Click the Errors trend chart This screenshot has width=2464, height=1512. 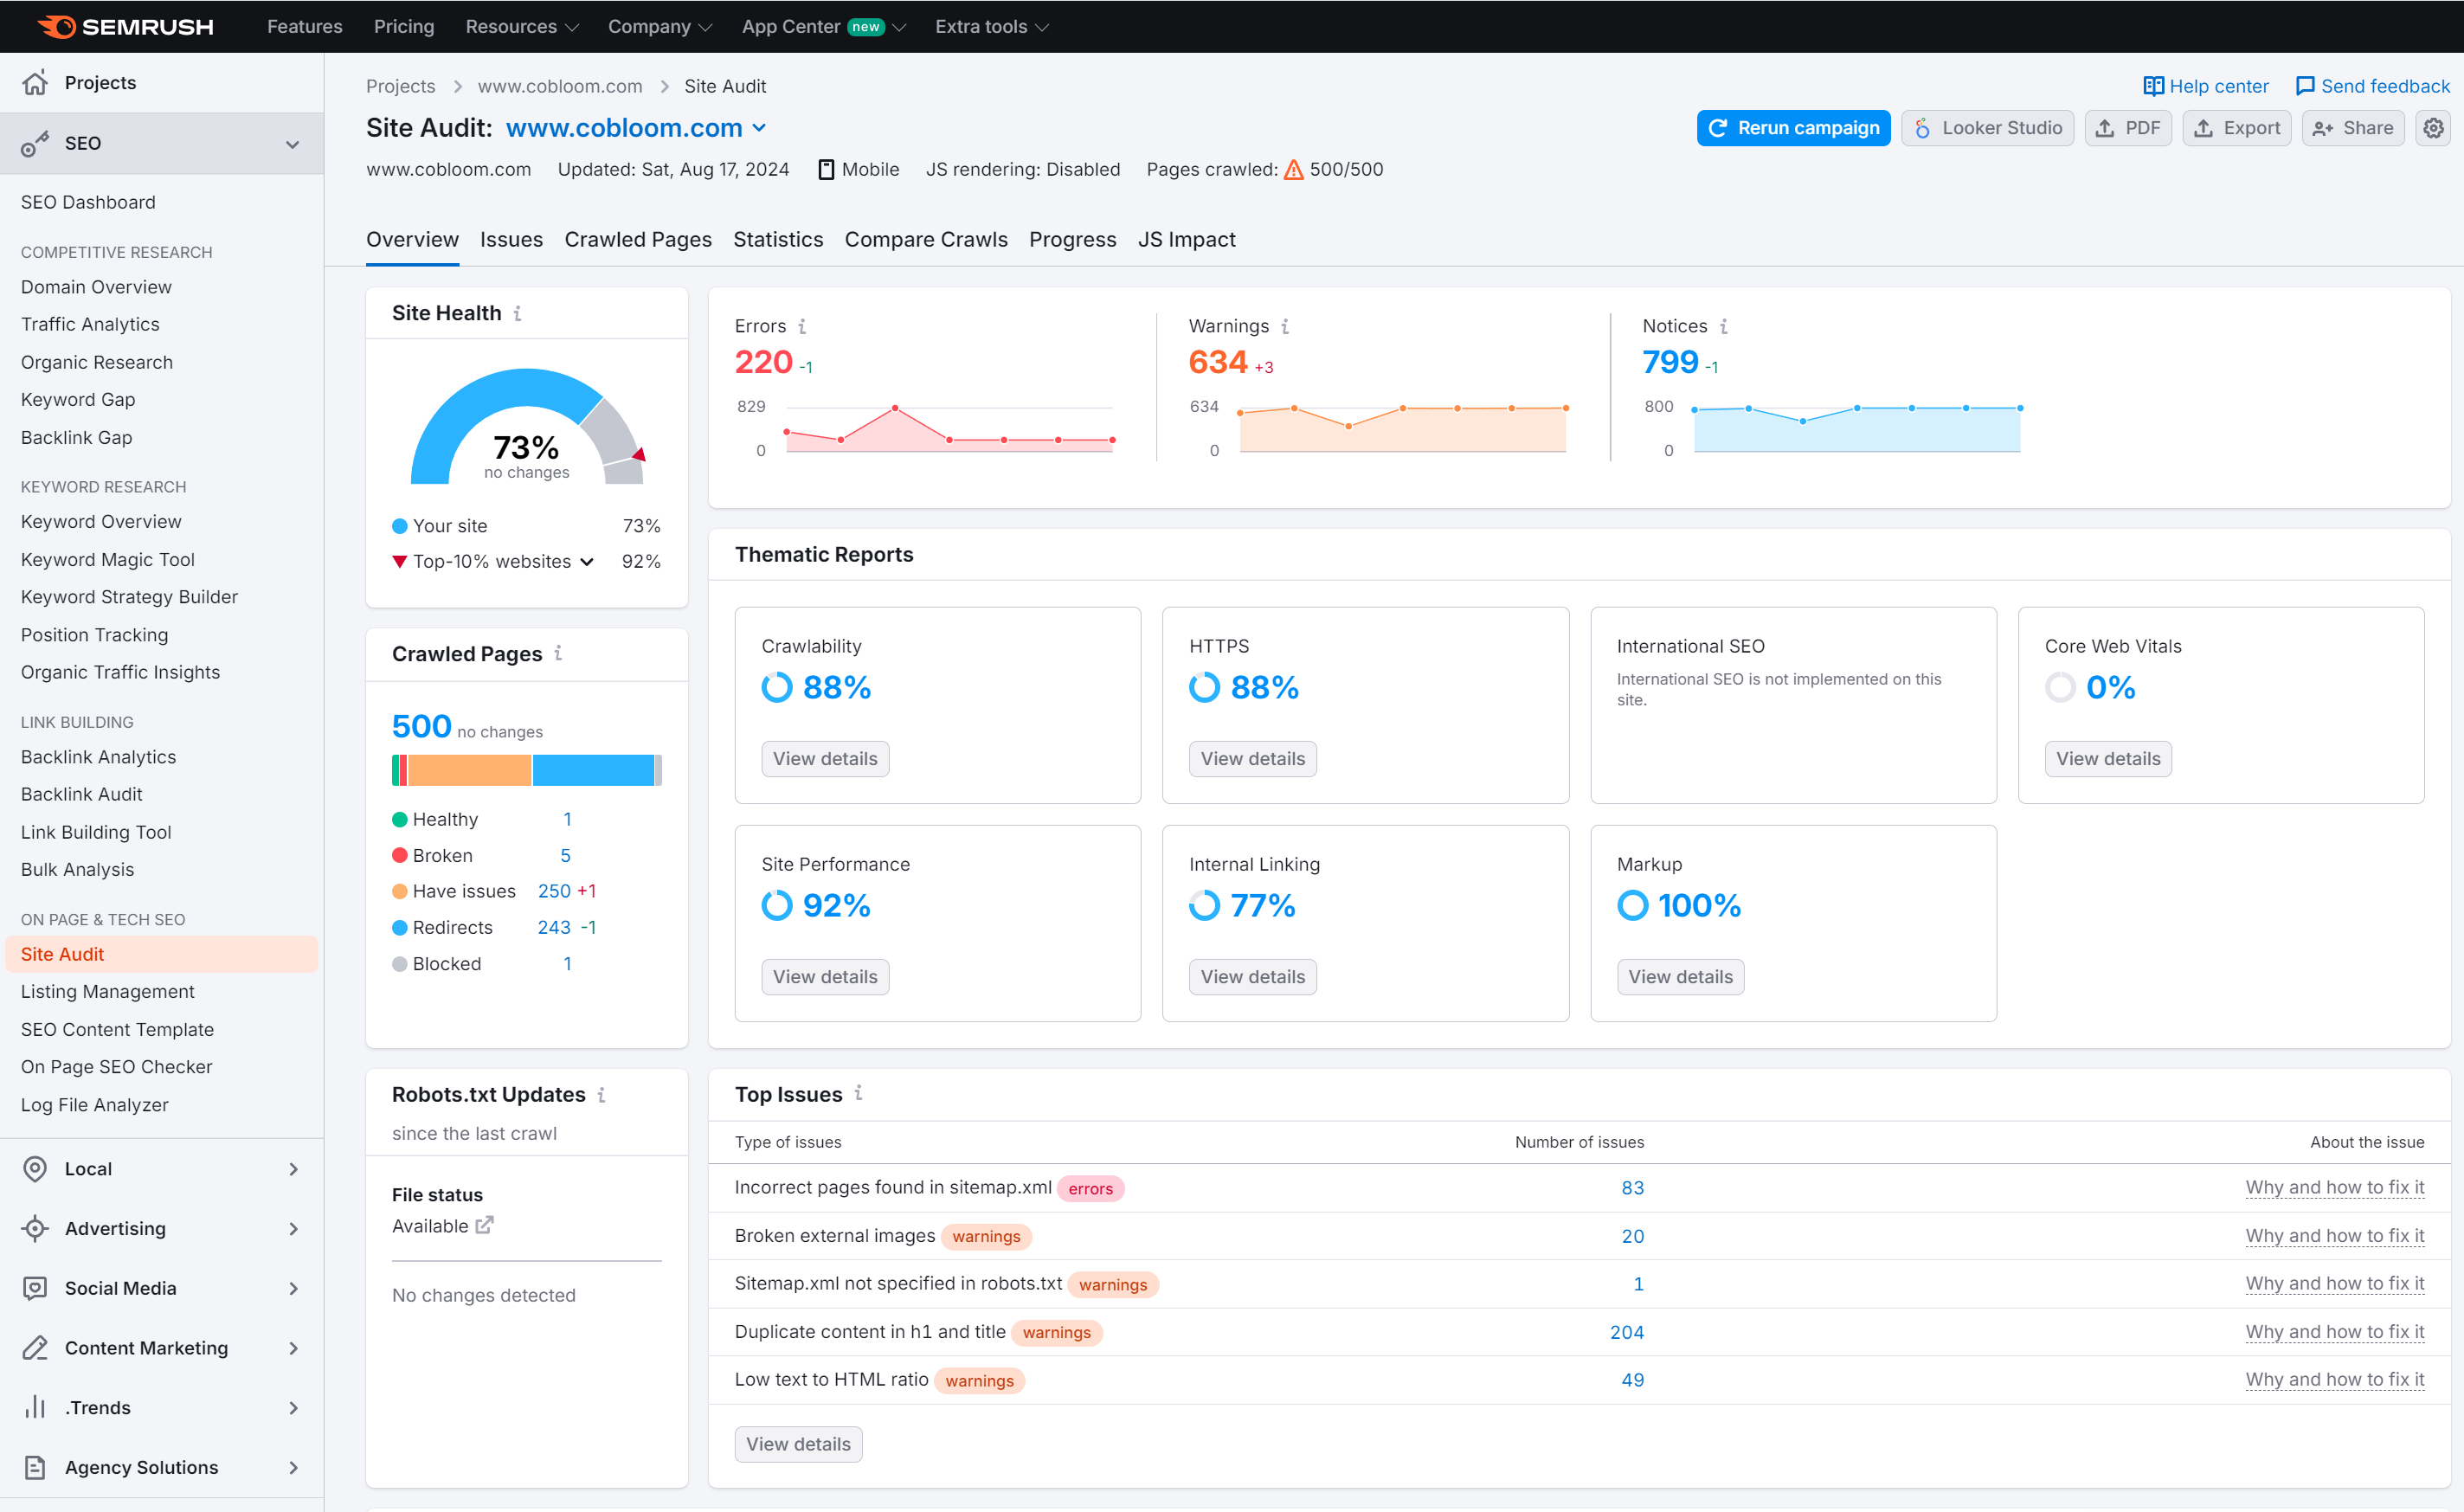pos(949,428)
